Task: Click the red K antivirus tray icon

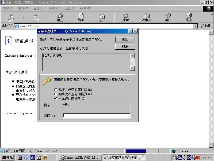Action: (198, 158)
